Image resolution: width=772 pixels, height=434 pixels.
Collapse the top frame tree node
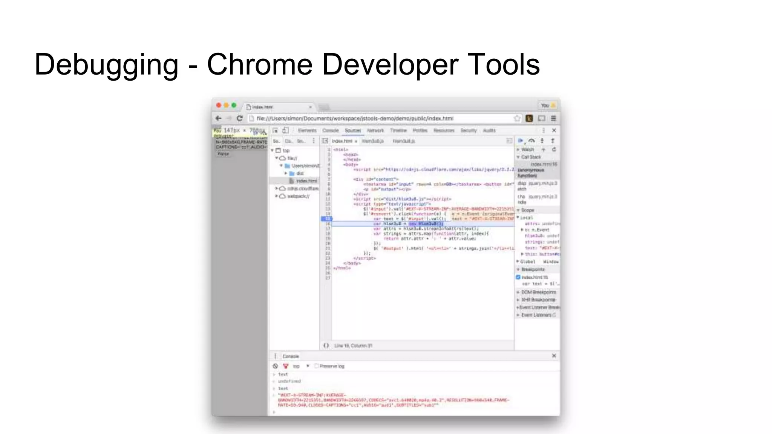tap(273, 150)
